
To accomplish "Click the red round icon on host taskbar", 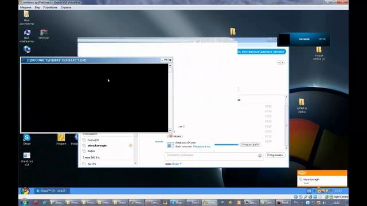I will (36, 203).
